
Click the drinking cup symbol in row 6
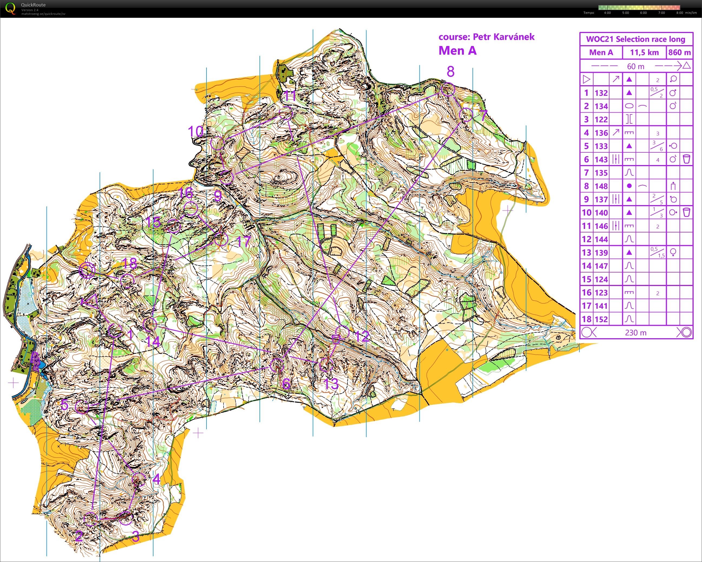click(x=686, y=159)
